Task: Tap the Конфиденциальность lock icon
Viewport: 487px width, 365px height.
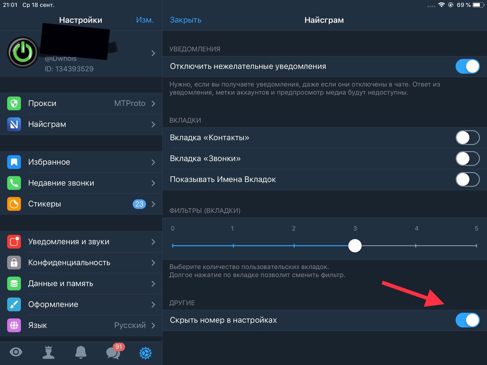Action: 14,263
